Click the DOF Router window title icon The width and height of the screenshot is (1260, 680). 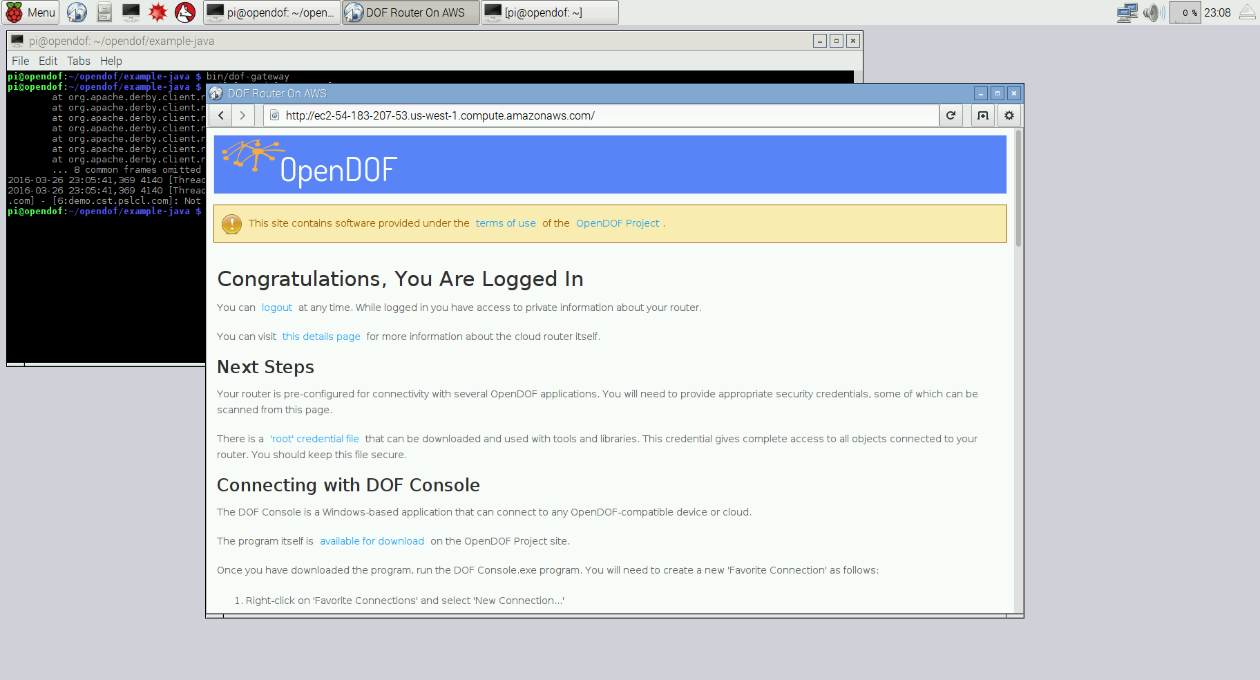point(216,93)
